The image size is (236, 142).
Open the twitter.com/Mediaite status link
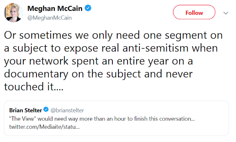(44, 127)
